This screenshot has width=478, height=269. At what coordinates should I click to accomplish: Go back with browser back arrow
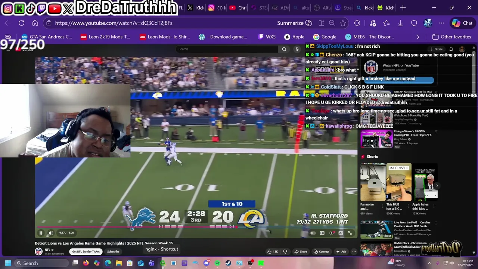point(7,23)
